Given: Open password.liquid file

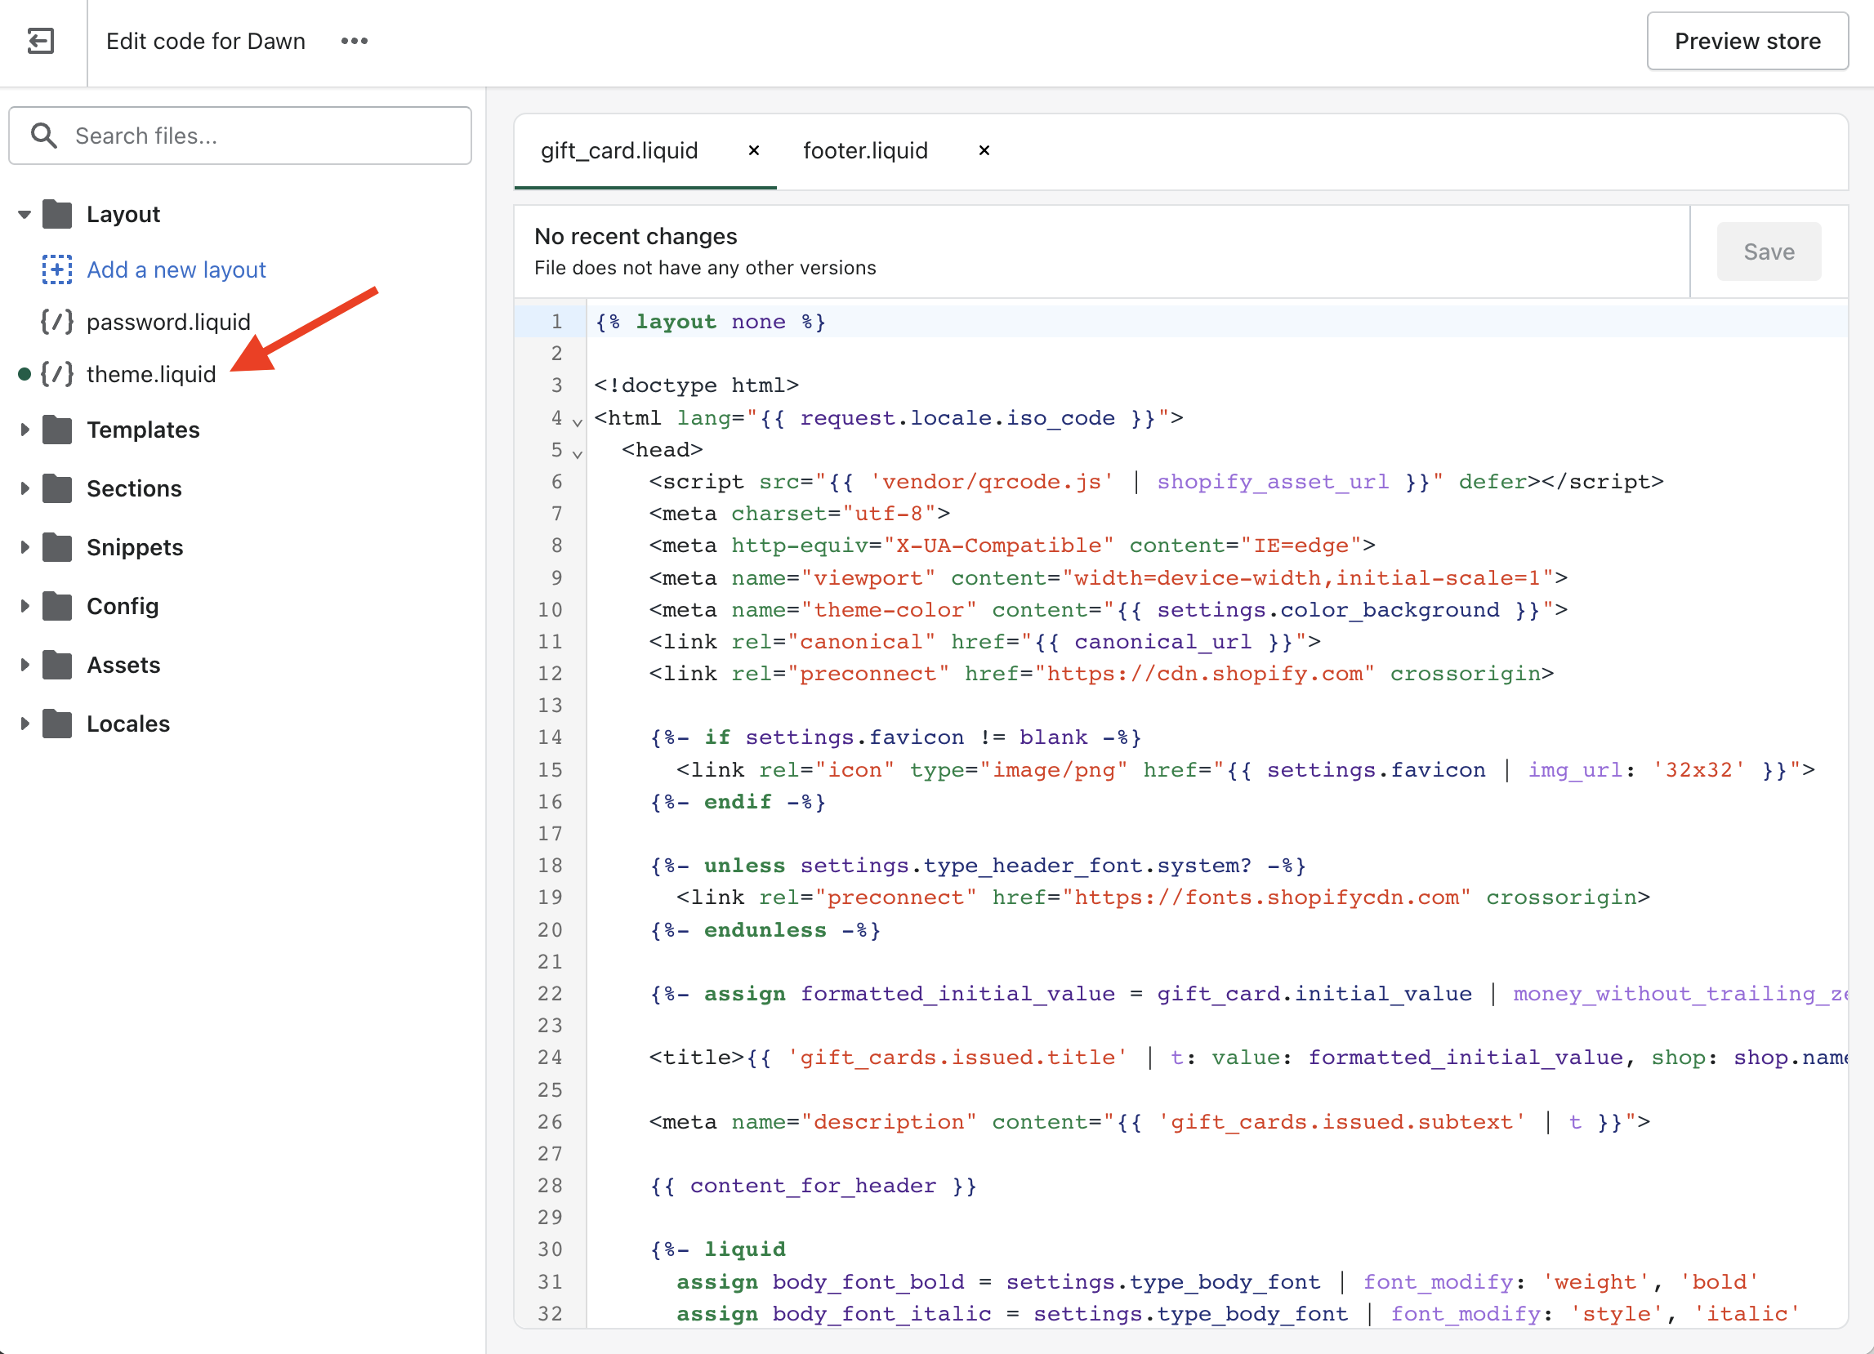Looking at the screenshot, I should 168,322.
